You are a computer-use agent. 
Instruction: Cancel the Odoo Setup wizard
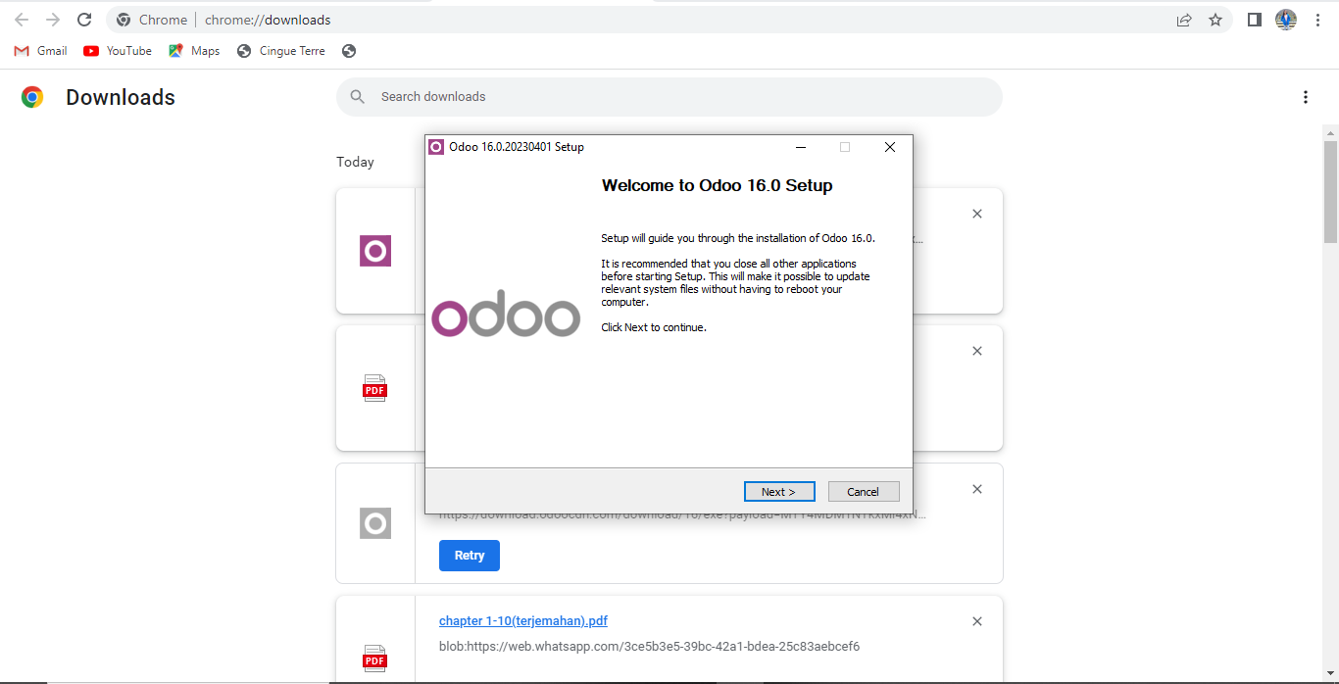coord(864,492)
